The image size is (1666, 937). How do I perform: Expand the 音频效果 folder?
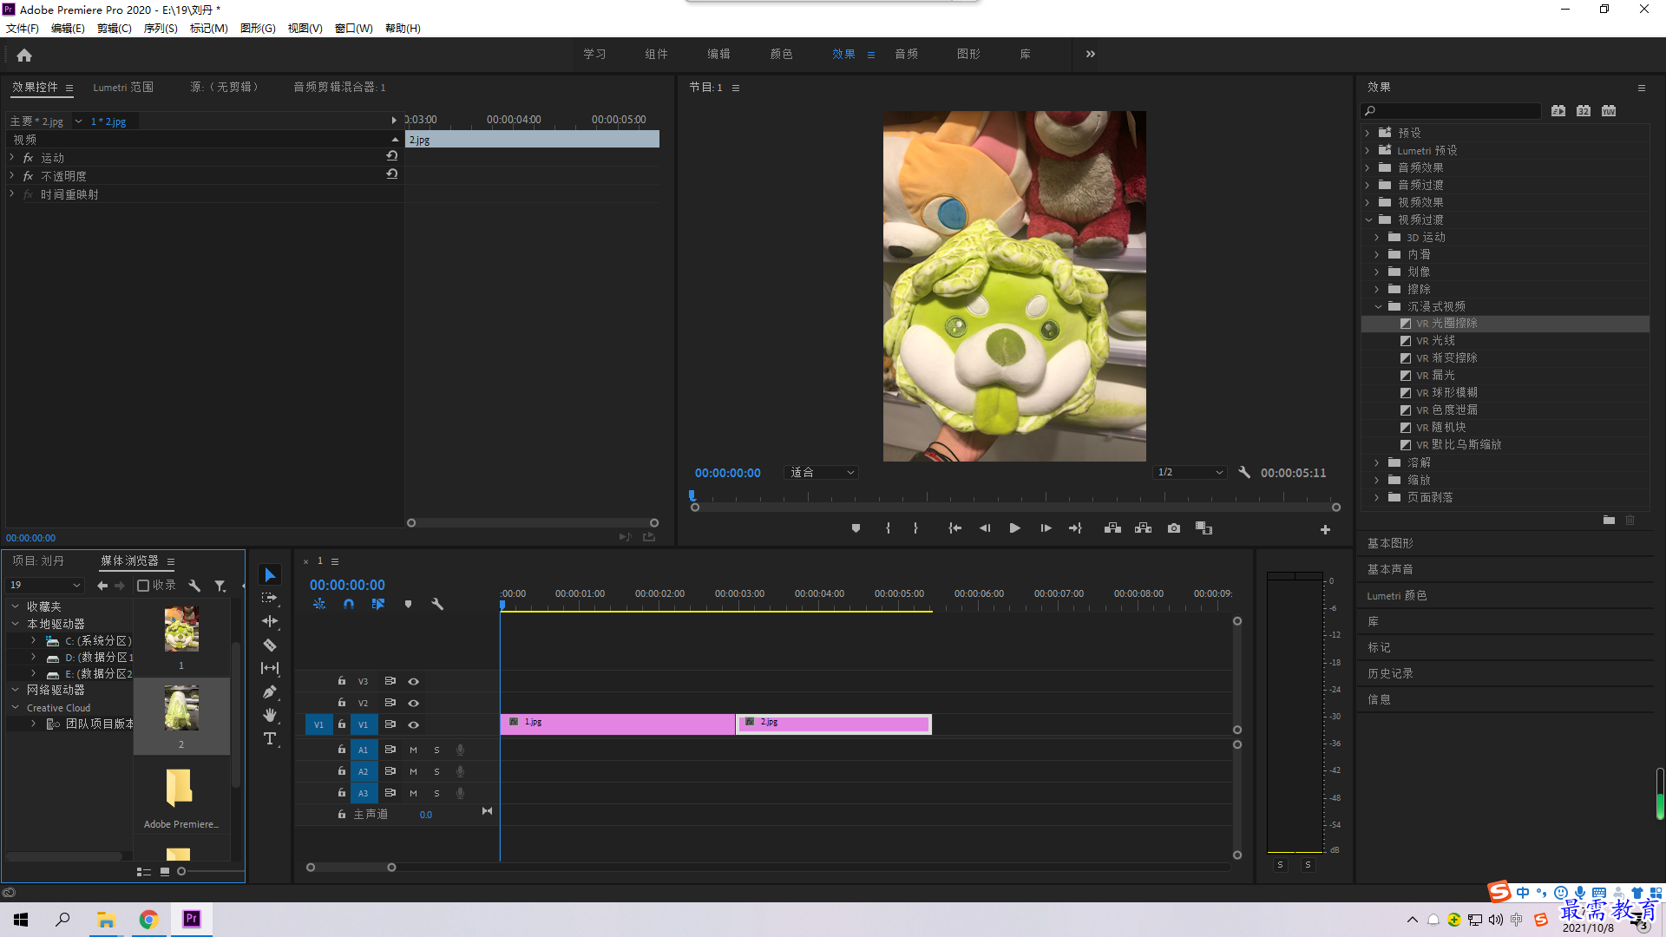click(x=1368, y=167)
